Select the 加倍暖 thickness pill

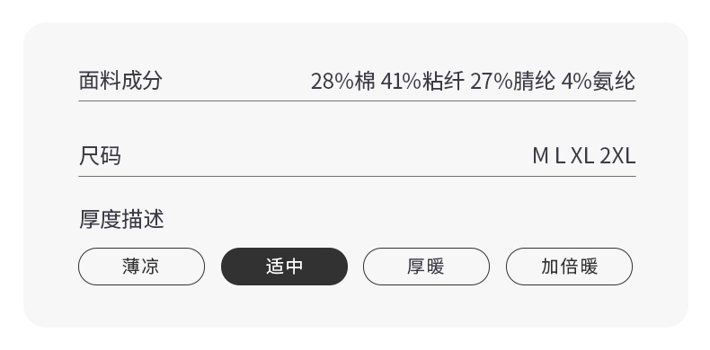pos(569,267)
